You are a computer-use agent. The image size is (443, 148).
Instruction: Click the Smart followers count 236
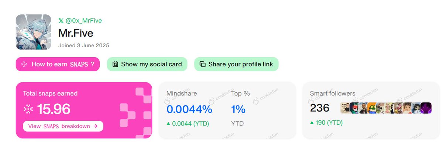(320, 108)
